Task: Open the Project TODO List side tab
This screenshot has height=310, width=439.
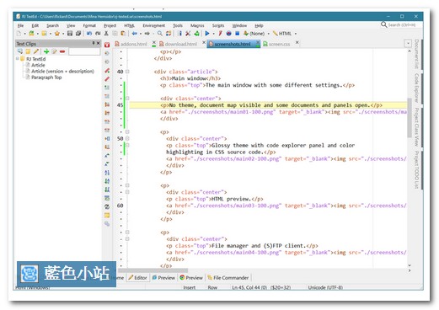Action: click(416, 169)
